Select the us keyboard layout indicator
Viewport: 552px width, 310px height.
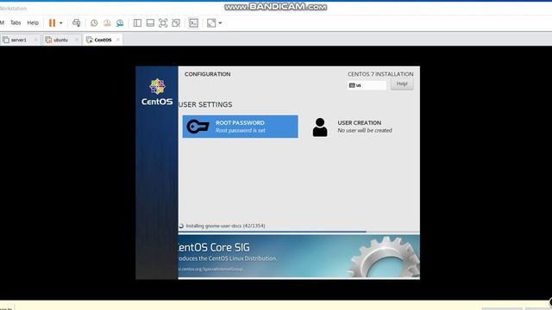click(367, 85)
